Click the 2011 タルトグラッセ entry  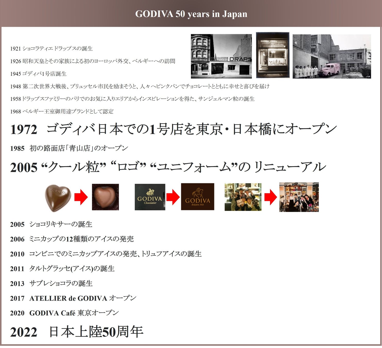(x=62, y=269)
